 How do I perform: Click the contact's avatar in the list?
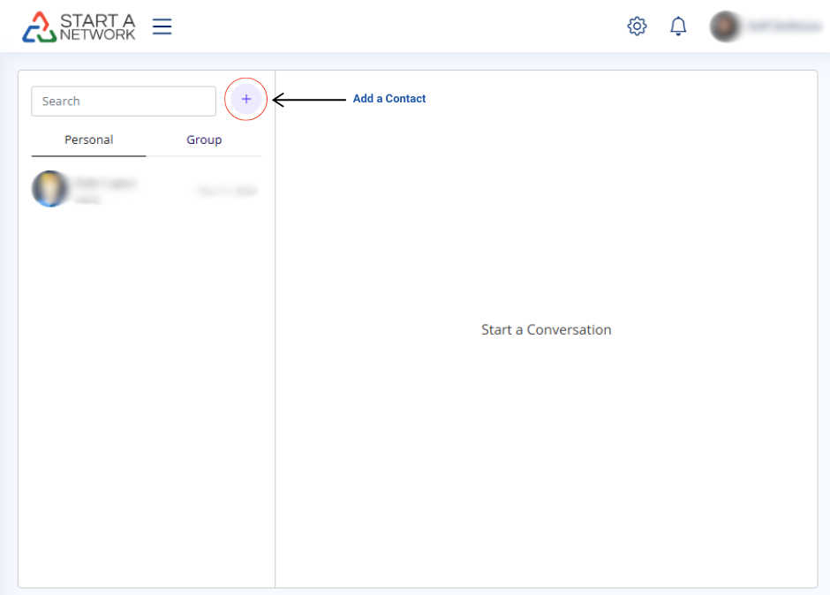tap(50, 189)
